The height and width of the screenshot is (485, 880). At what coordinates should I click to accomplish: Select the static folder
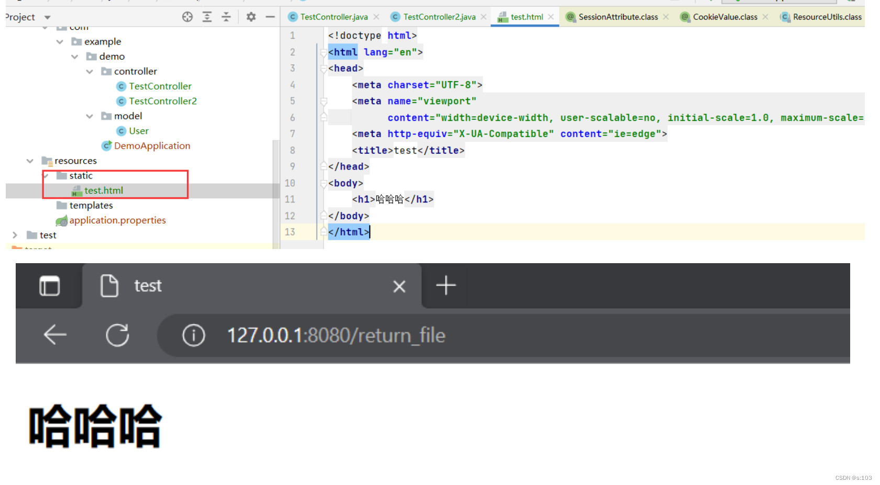tap(81, 176)
